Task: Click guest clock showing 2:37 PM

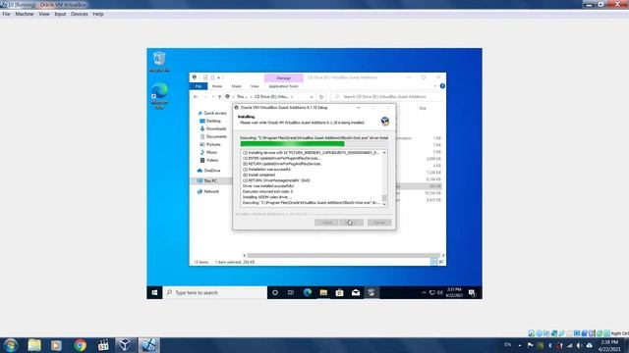Action: click(x=454, y=292)
